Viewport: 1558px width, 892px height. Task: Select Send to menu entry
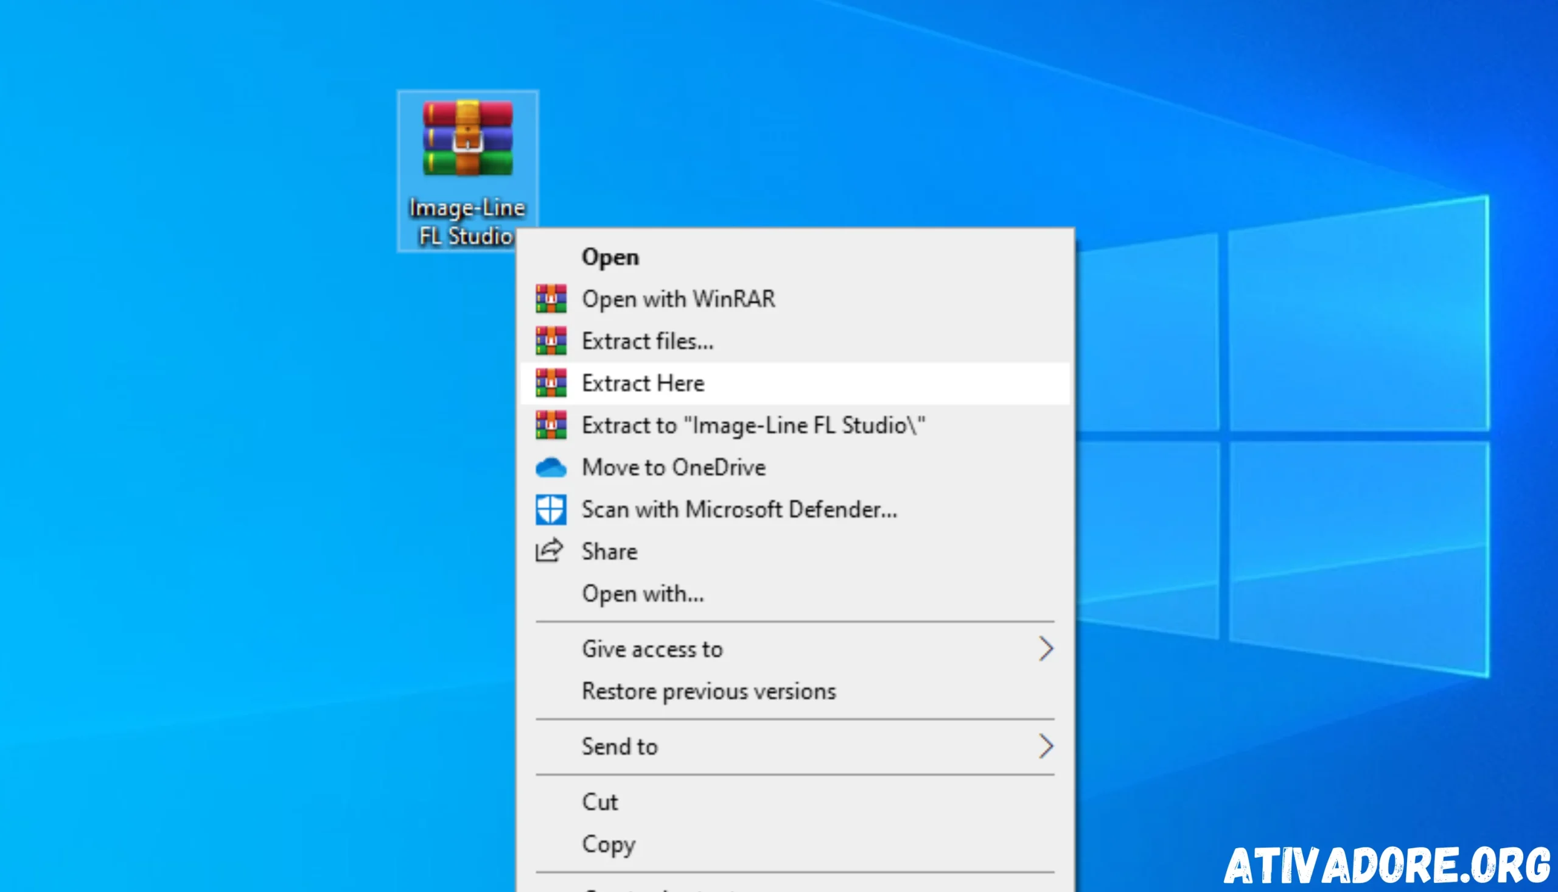coord(795,747)
